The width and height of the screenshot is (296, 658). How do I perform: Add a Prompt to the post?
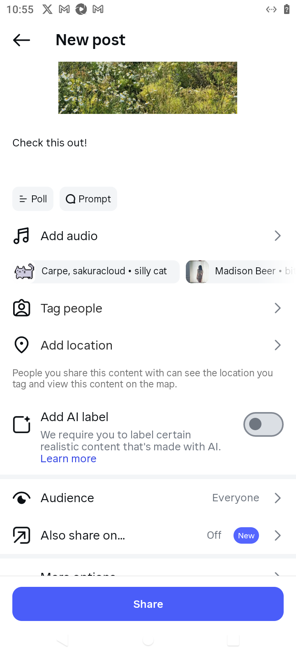[x=88, y=199]
